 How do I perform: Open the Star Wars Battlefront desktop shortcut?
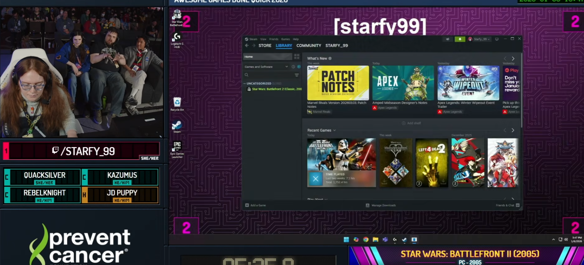click(177, 18)
